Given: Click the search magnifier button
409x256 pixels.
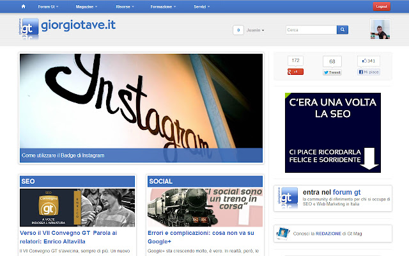Looking at the screenshot, I should click(x=343, y=29).
